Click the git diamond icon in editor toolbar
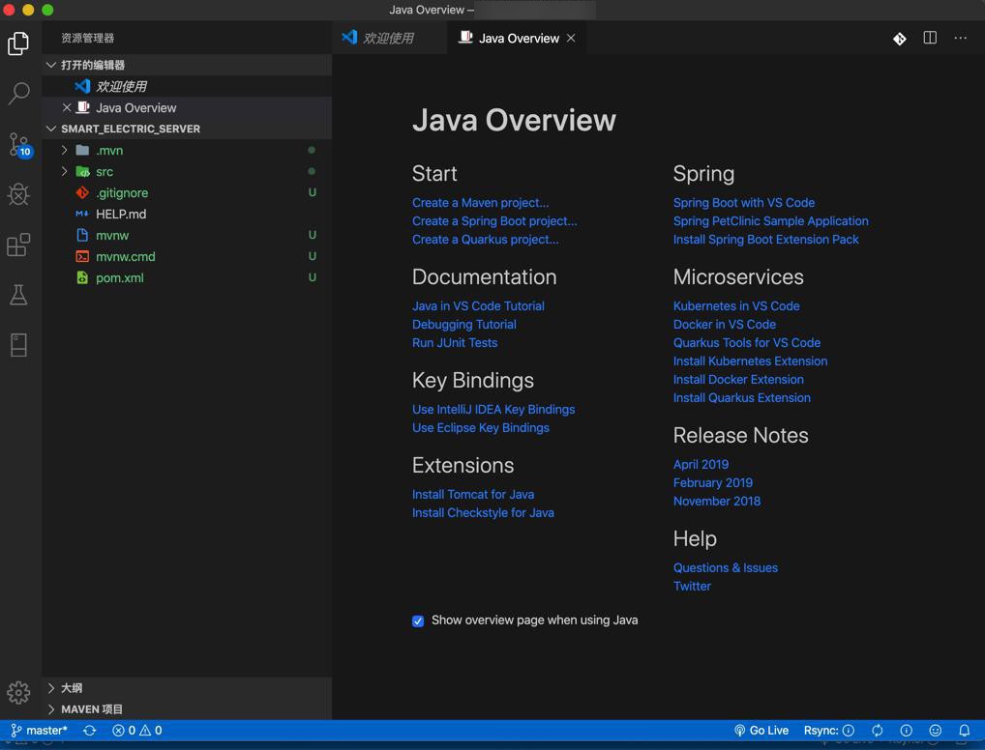985x750 pixels. click(899, 39)
